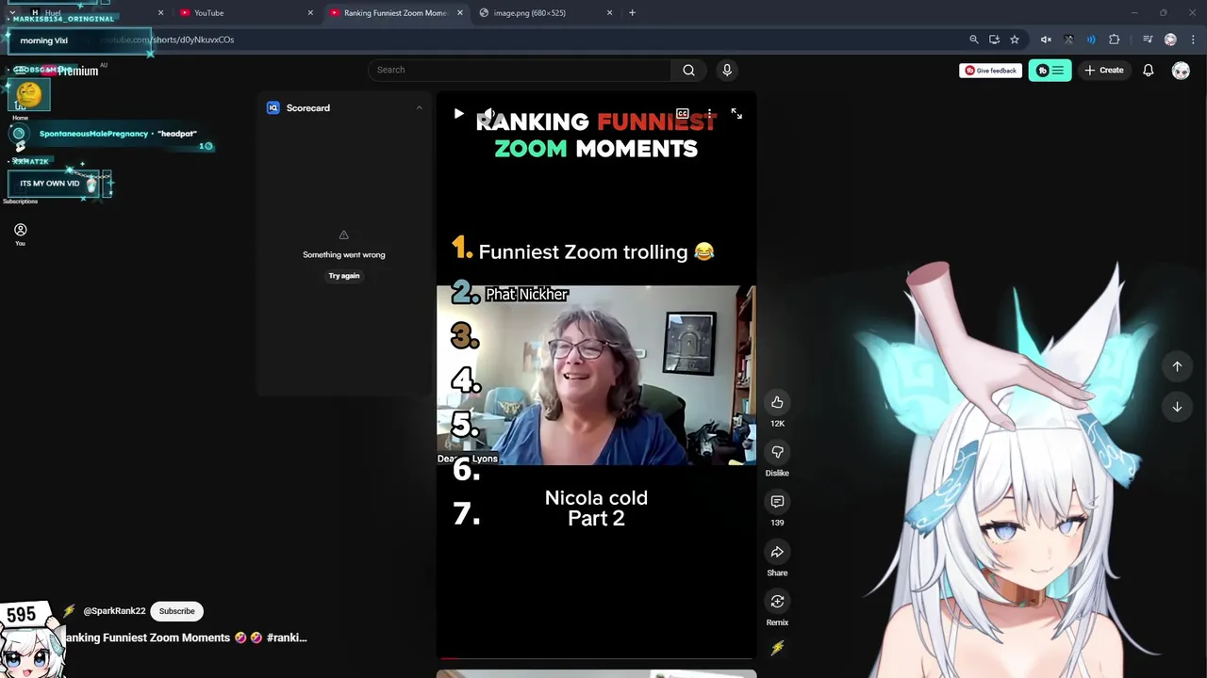Bookmark this page with the star
Image resolution: width=1207 pixels, height=678 pixels.
pos(1015,40)
